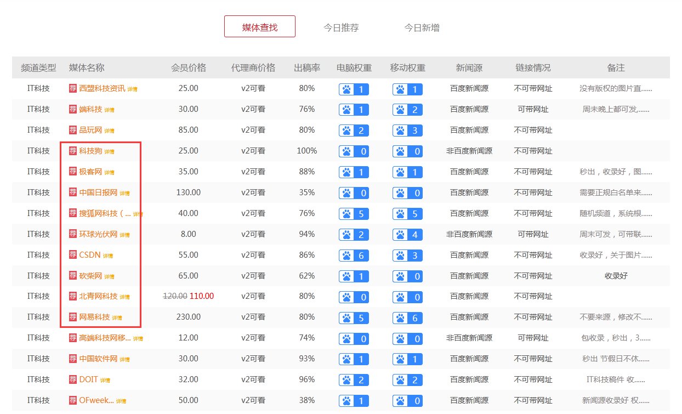This screenshot has width=682, height=414.
Task: Click the 230.00 member price
Action: [189, 316]
